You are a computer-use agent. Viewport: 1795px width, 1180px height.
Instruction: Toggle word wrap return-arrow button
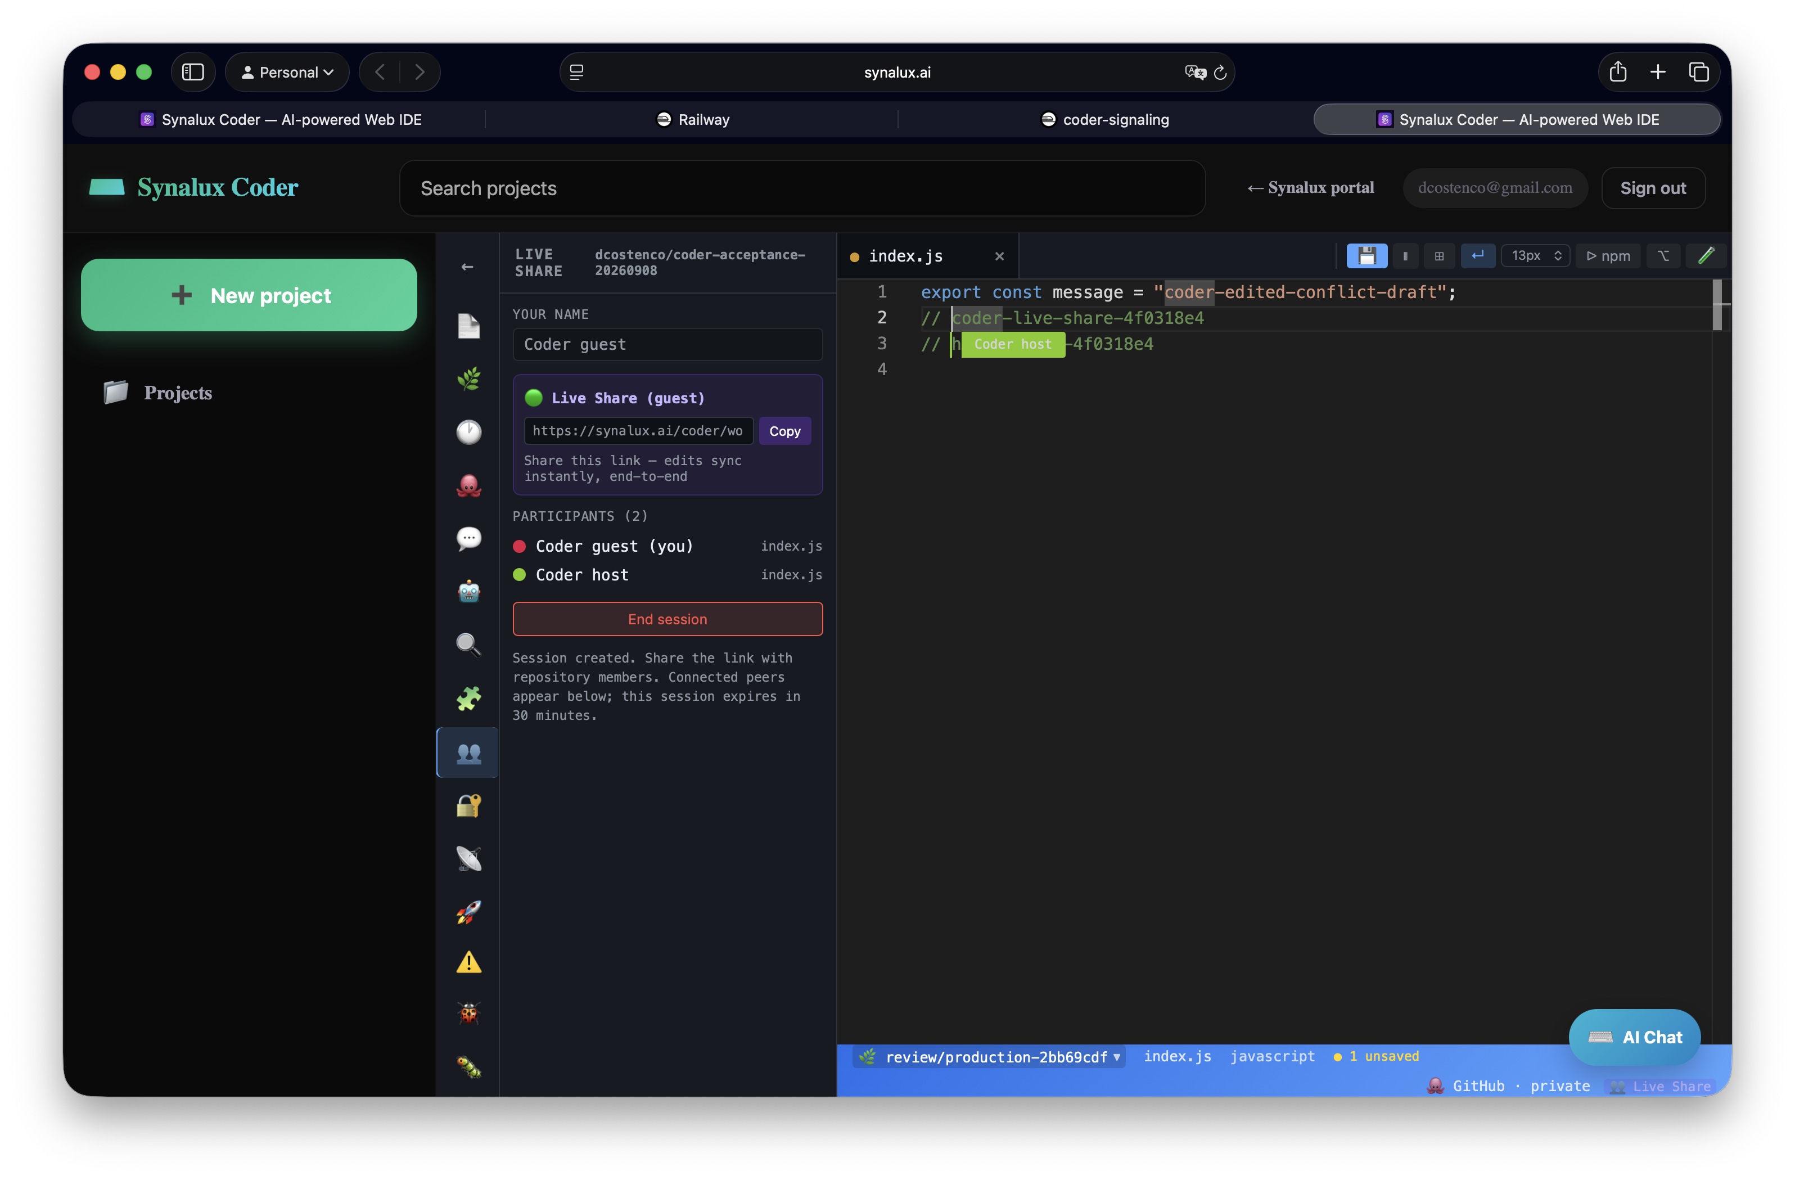pyautogui.click(x=1477, y=256)
